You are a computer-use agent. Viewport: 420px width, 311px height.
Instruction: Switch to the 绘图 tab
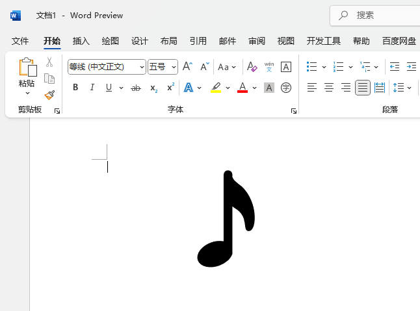pyautogui.click(x=110, y=41)
